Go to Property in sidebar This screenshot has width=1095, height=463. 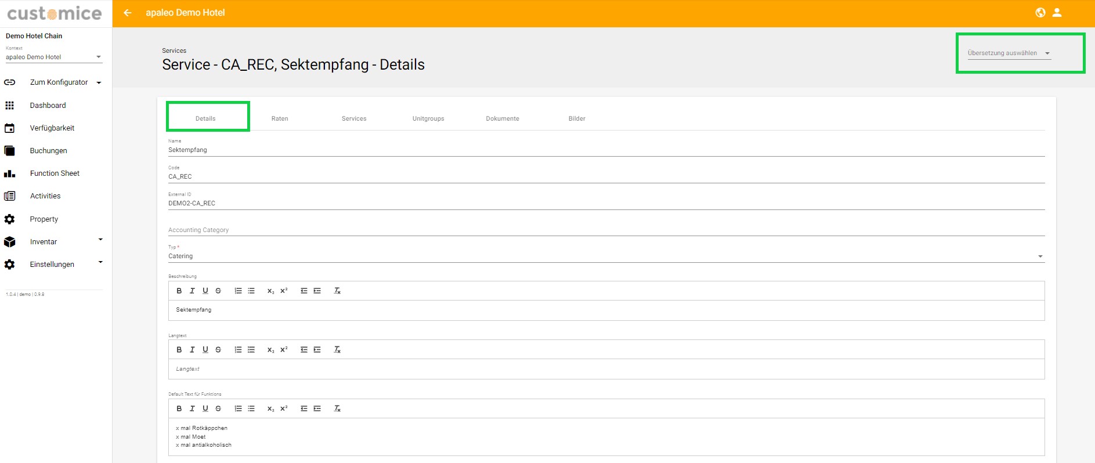click(44, 219)
